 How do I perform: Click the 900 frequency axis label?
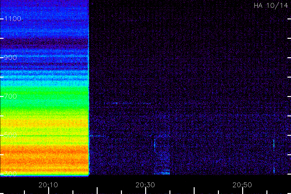10,57
